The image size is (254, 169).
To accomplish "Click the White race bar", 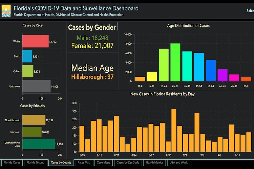I will coord(36,41).
